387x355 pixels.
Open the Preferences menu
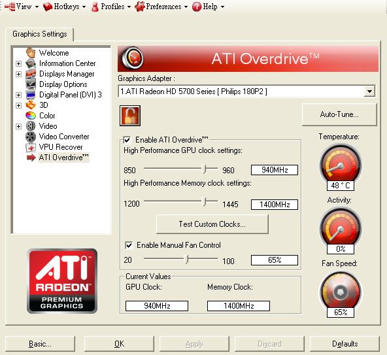pos(161,7)
